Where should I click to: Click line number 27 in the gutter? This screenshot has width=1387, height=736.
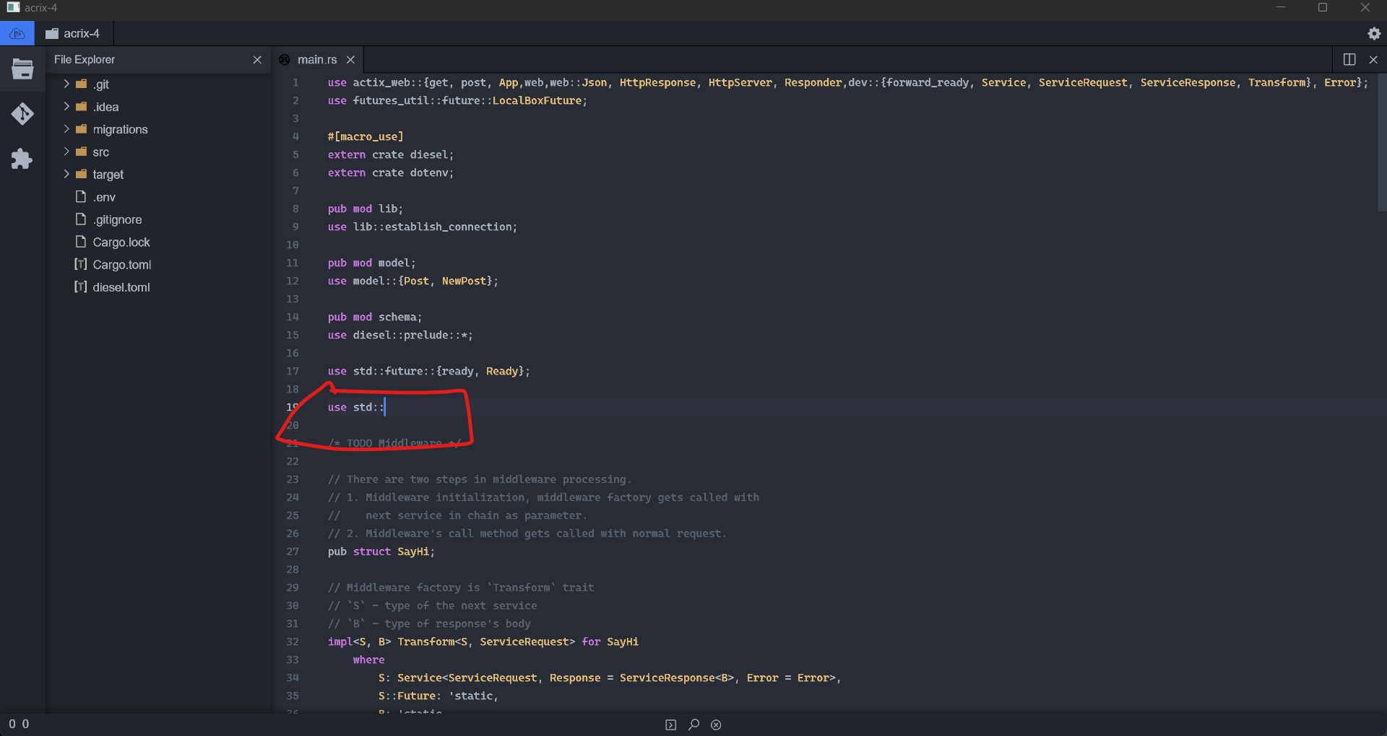(x=293, y=551)
